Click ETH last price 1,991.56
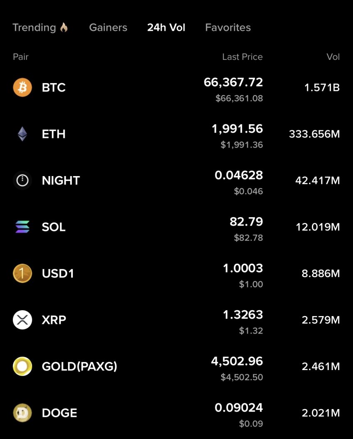The width and height of the screenshot is (353, 439). (237, 129)
